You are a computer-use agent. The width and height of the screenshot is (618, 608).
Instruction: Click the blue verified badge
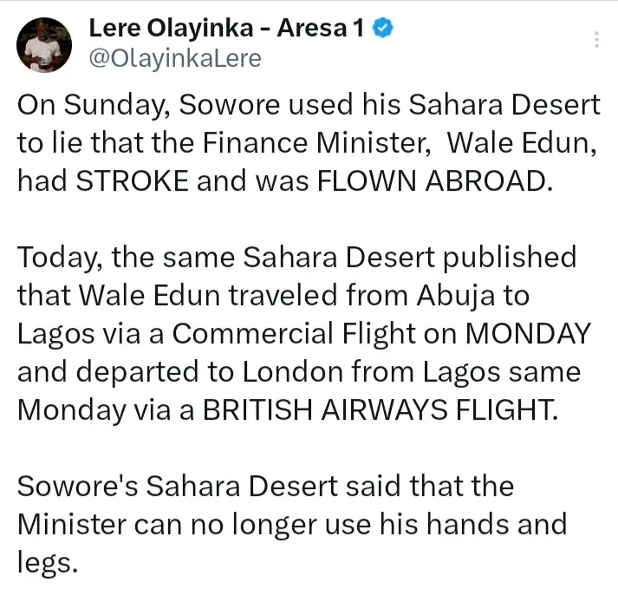[384, 29]
